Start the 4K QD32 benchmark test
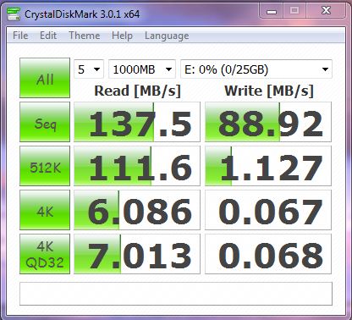Screen dimensions: 352x320 pos(45,254)
